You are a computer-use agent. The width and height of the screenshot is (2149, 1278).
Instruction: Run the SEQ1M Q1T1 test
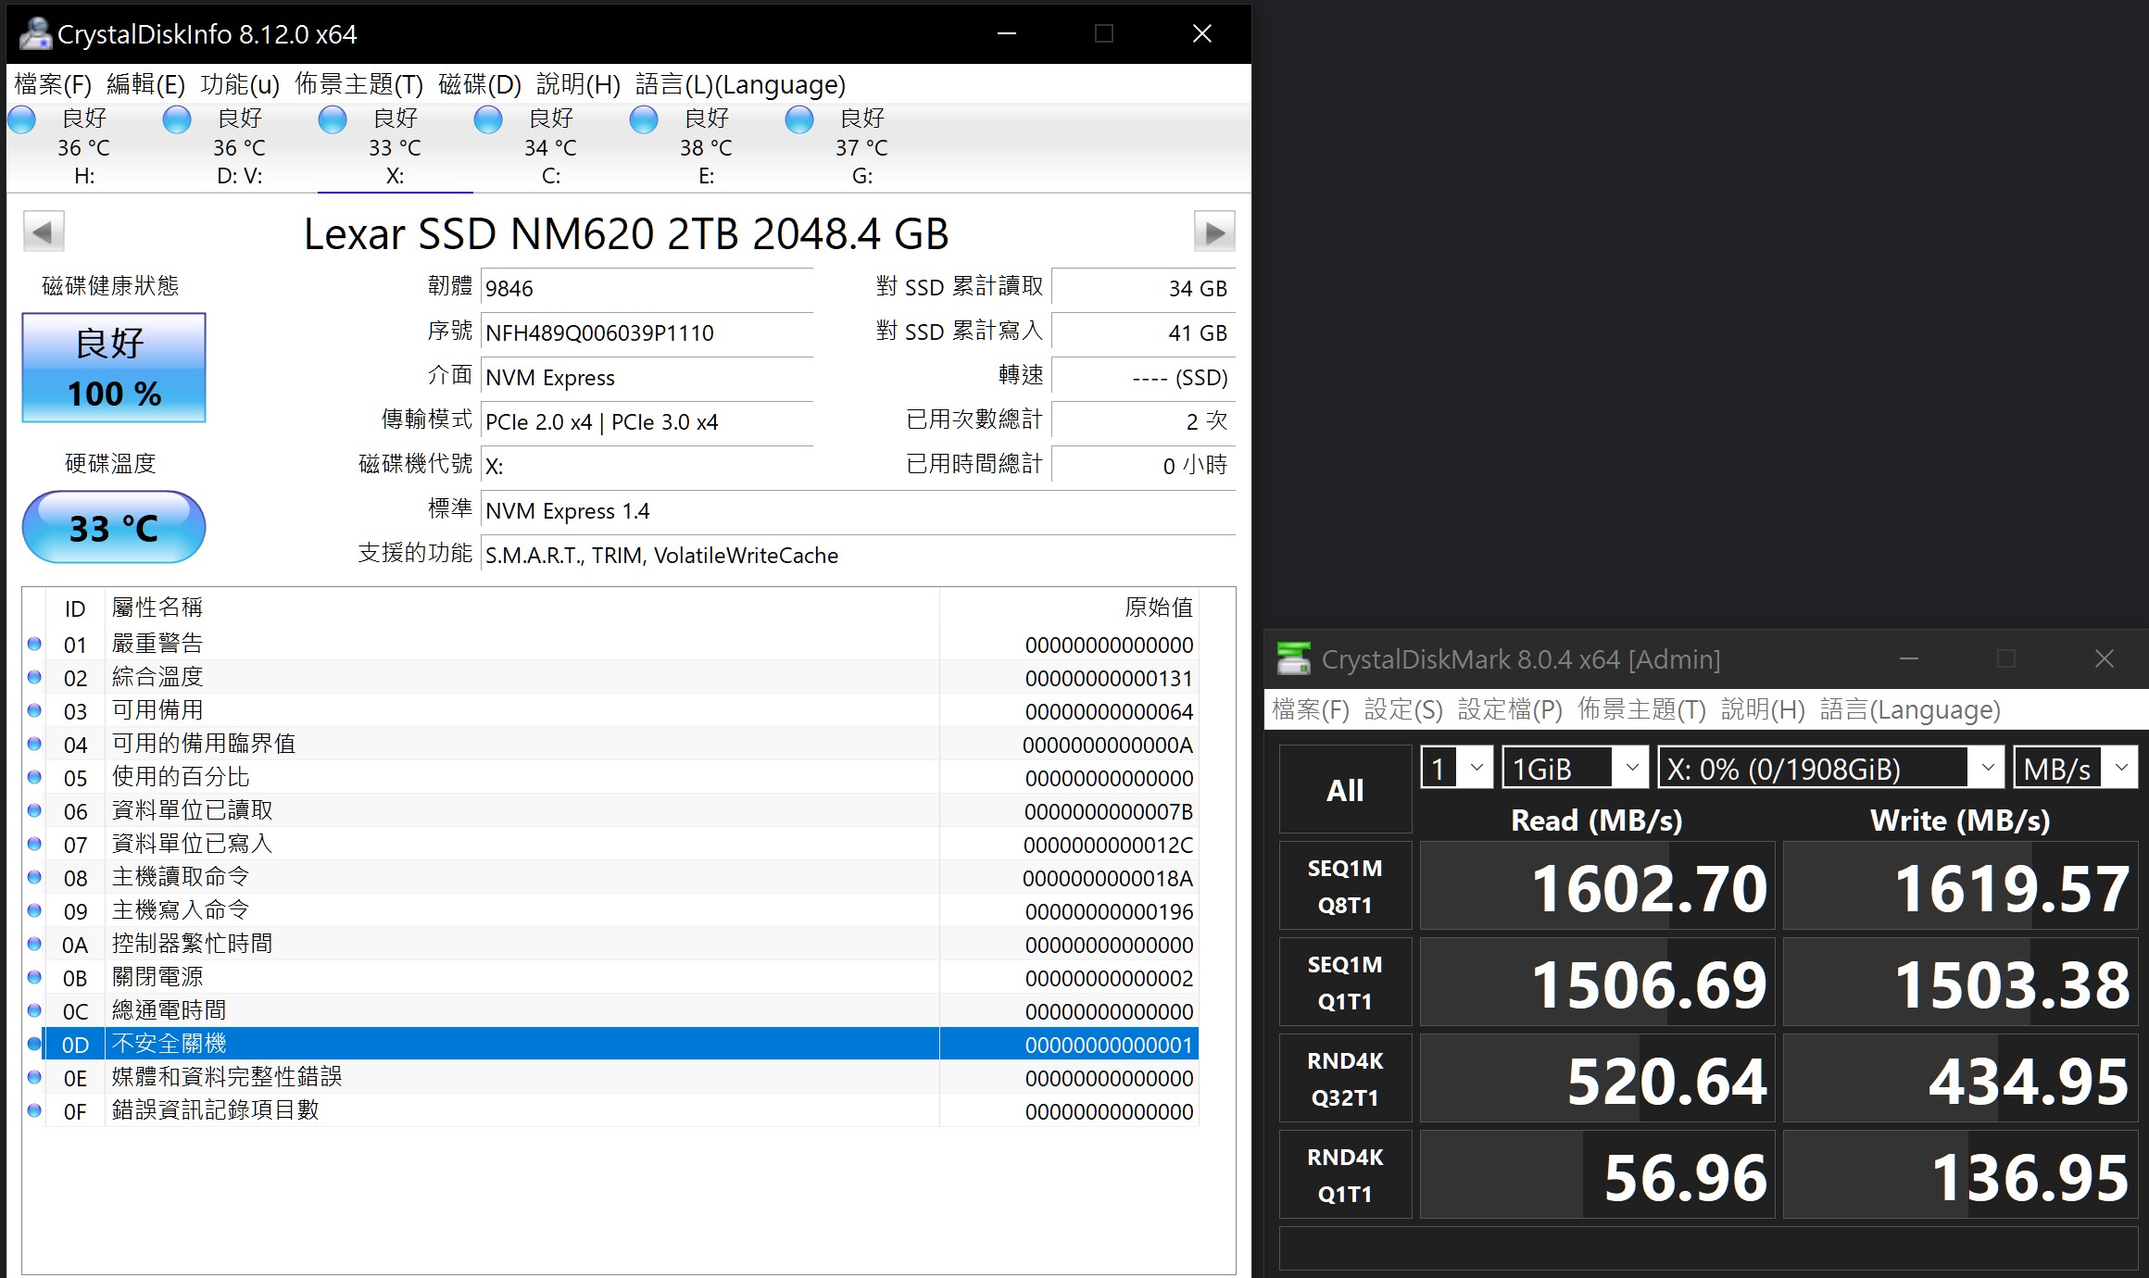click(x=1345, y=983)
